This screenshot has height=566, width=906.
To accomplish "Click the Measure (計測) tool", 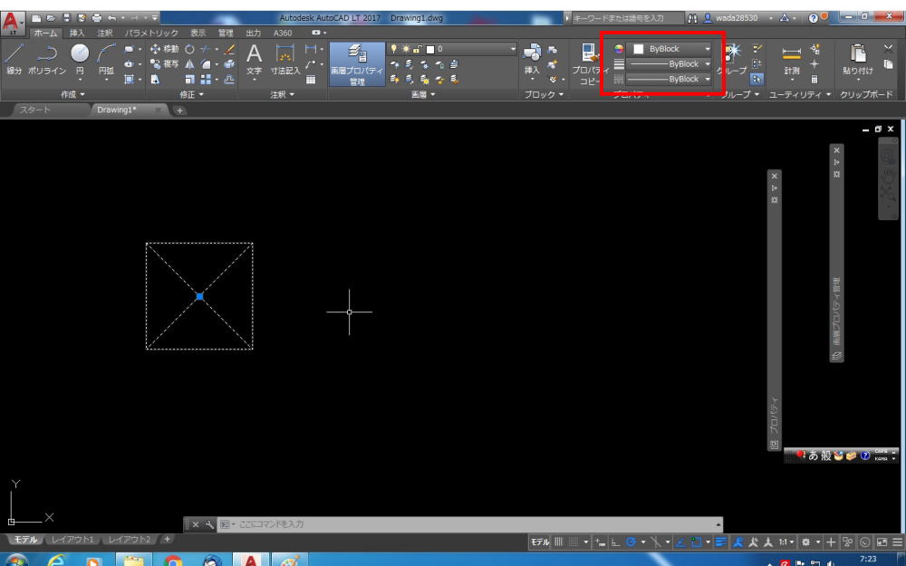I will pyautogui.click(x=792, y=60).
